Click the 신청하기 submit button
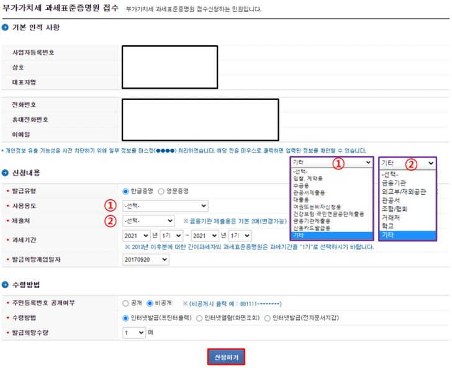 click(226, 357)
